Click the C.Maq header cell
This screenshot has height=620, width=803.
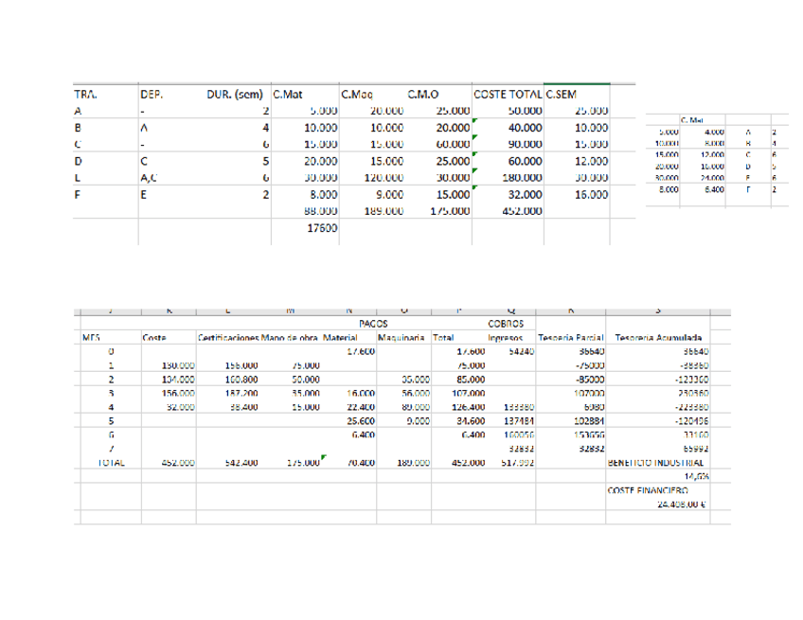click(355, 95)
